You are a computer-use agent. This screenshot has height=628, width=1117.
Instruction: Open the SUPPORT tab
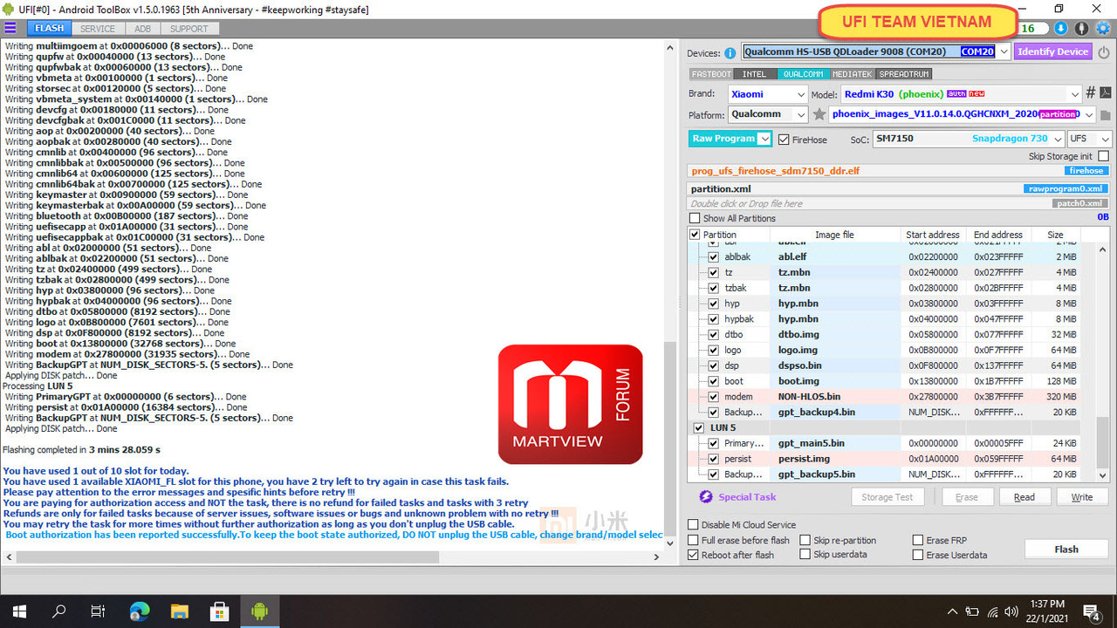point(189,29)
